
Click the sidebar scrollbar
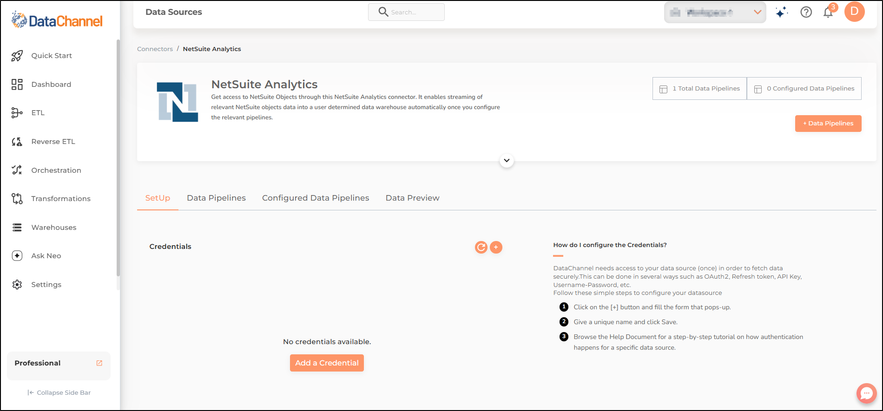[x=118, y=158]
